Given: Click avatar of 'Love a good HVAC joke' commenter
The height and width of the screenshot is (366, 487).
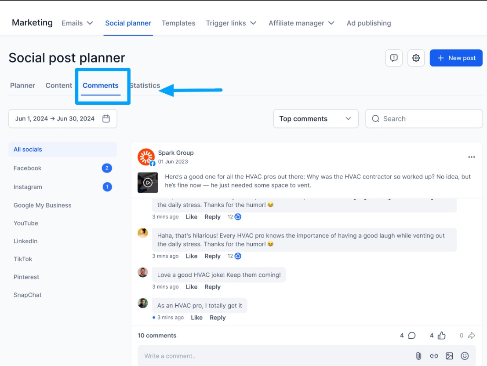Looking at the screenshot, I should click(142, 272).
